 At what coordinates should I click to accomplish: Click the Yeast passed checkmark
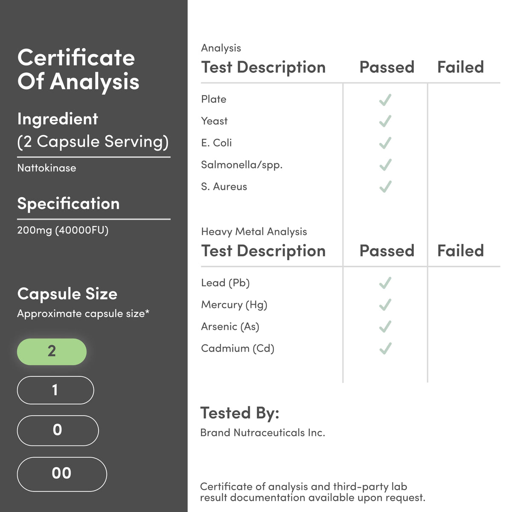coord(385,122)
